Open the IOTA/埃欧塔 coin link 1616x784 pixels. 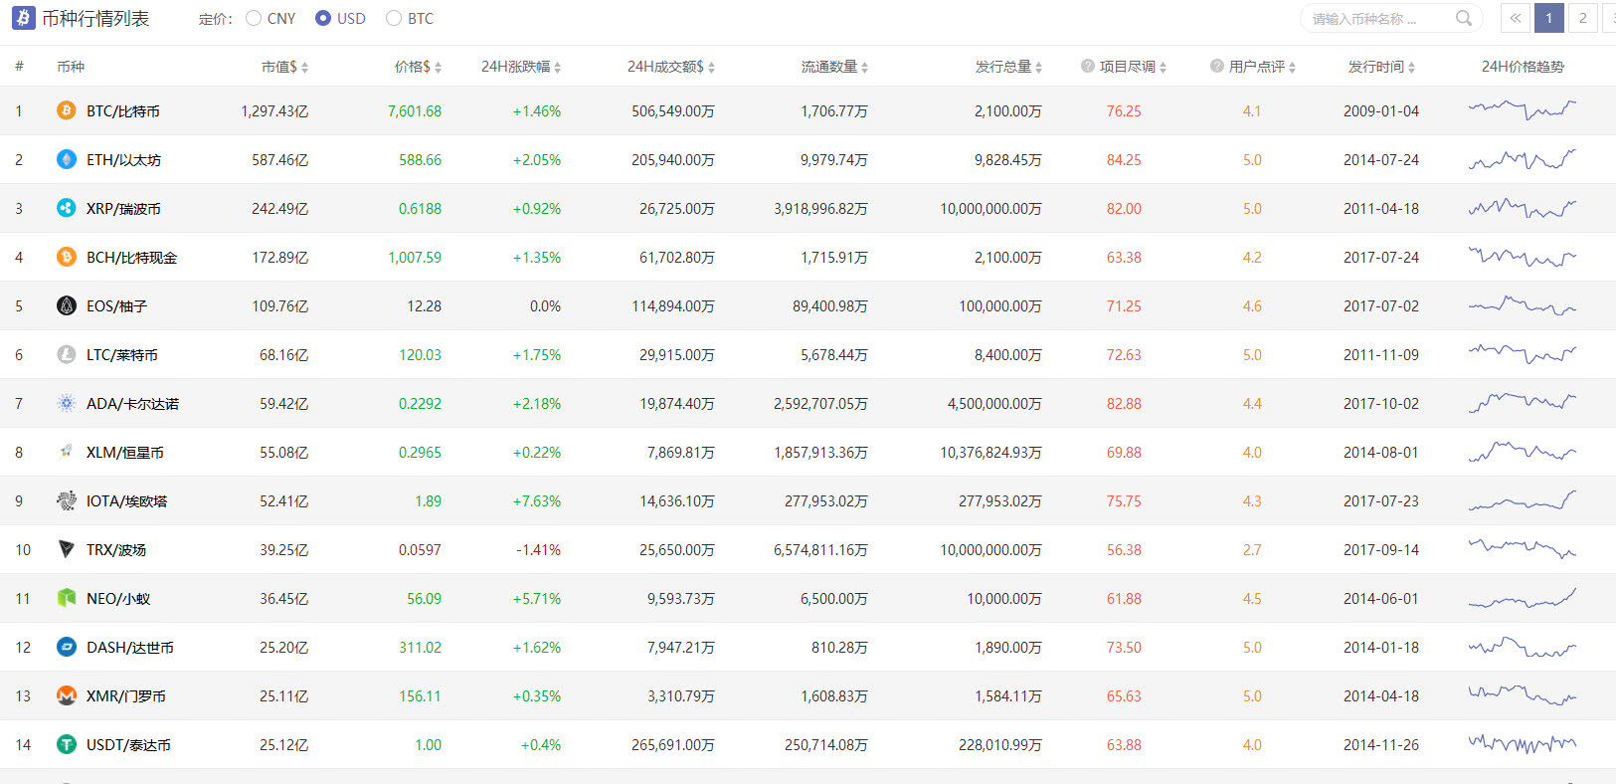point(126,501)
